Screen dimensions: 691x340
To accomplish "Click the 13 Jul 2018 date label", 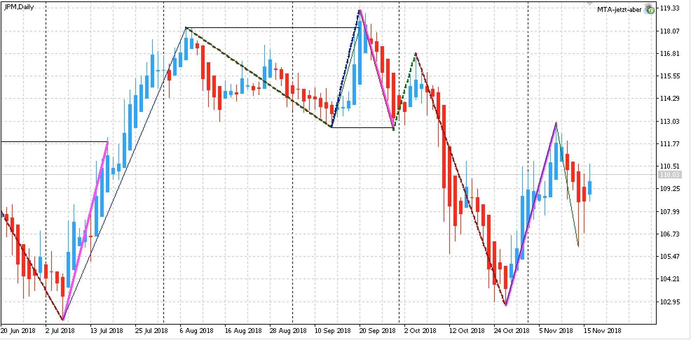I will pos(106,331).
